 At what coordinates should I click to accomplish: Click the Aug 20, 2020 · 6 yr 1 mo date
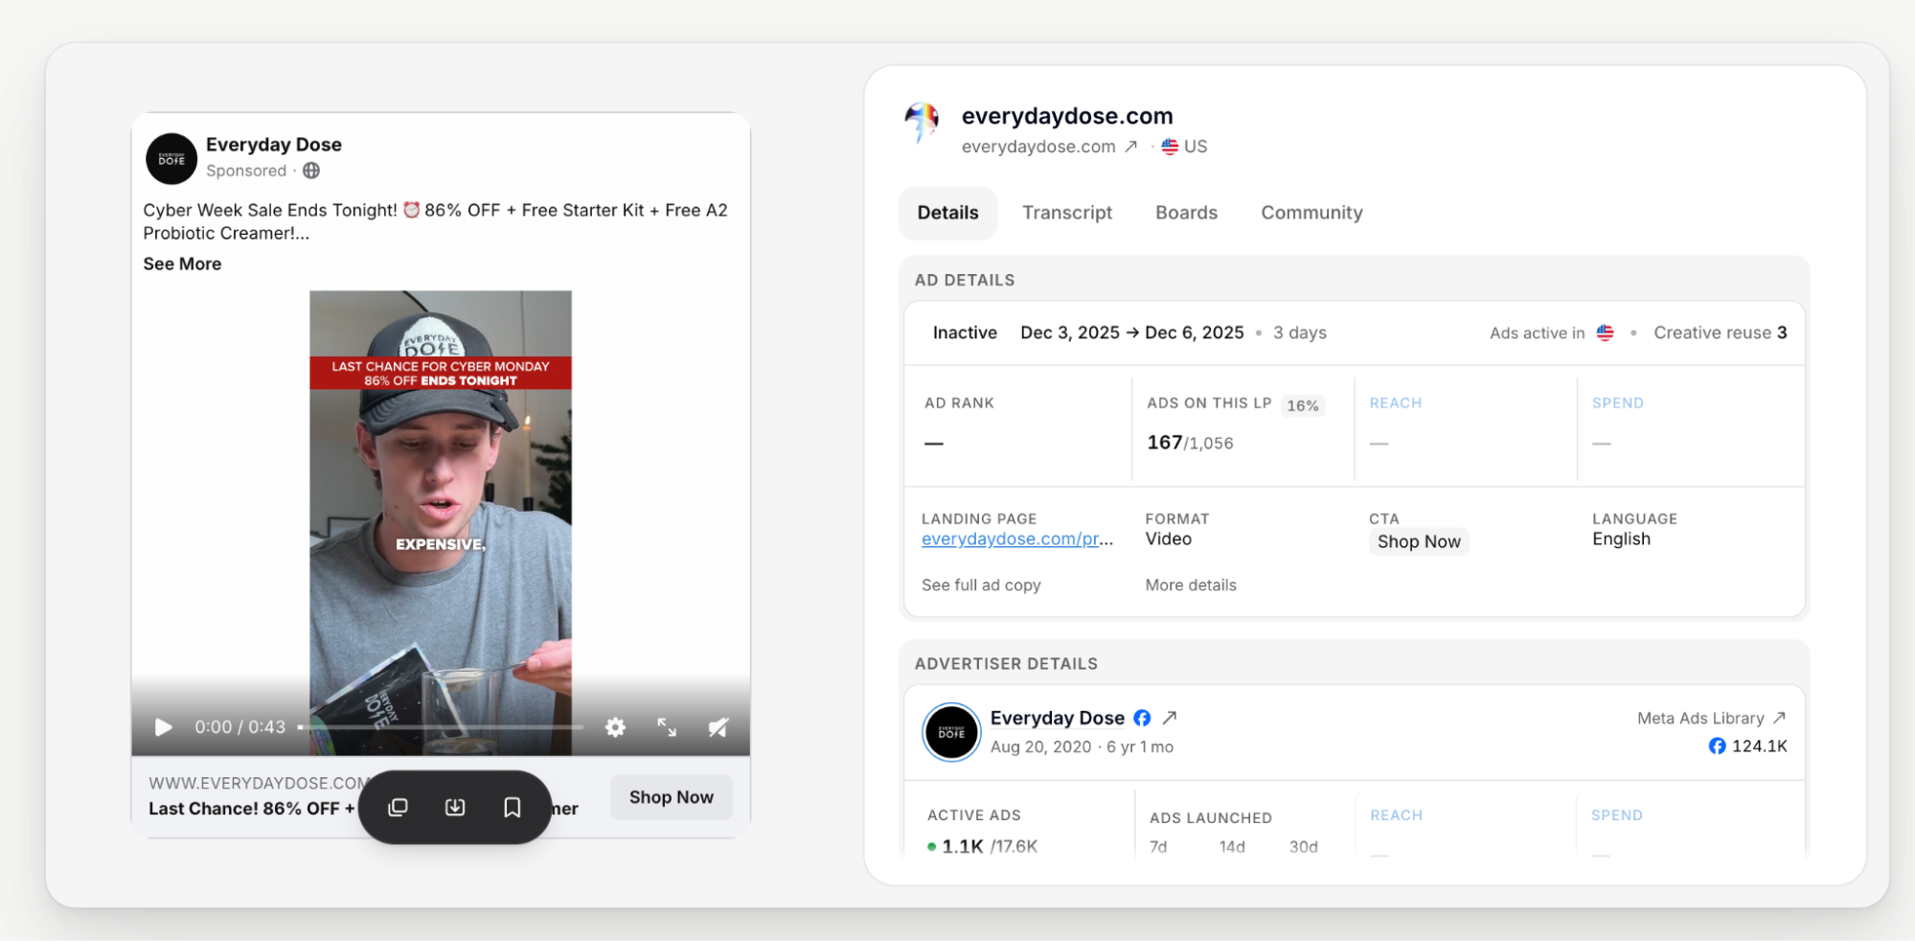pos(1082,747)
